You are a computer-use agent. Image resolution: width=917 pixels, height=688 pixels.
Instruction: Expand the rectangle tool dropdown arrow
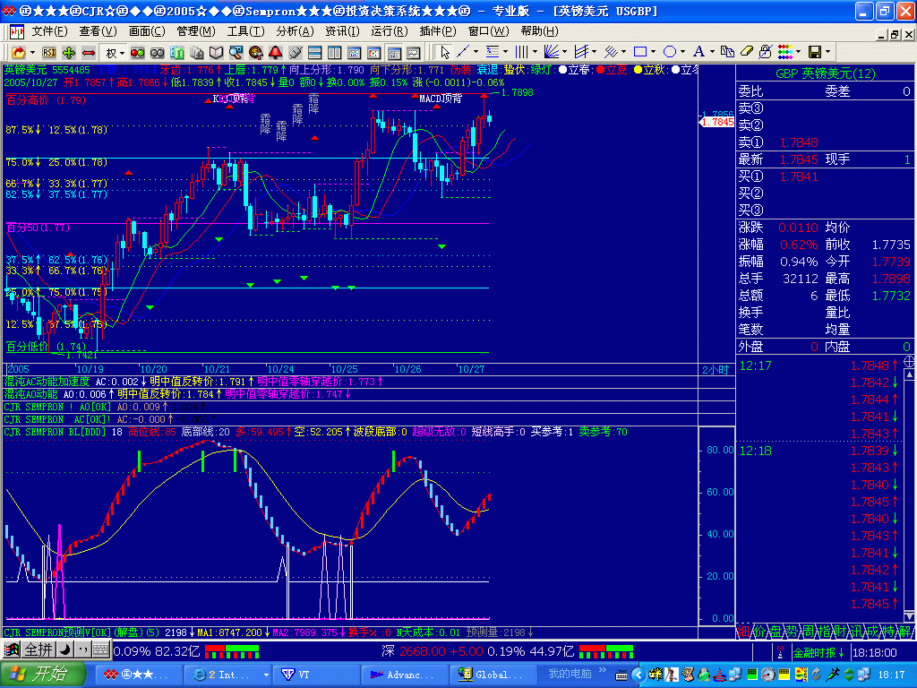pyautogui.click(x=653, y=52)
